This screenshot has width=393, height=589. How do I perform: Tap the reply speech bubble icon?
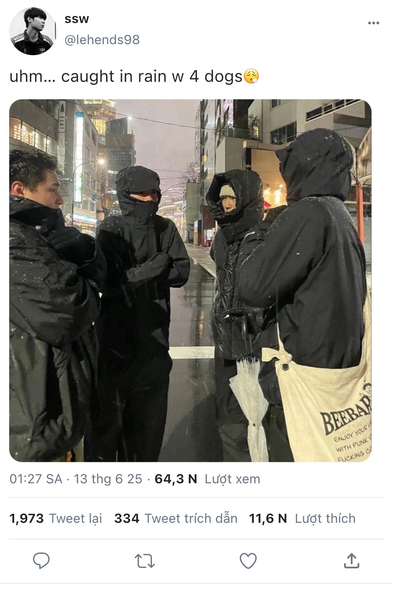click(x=41, y=561)
